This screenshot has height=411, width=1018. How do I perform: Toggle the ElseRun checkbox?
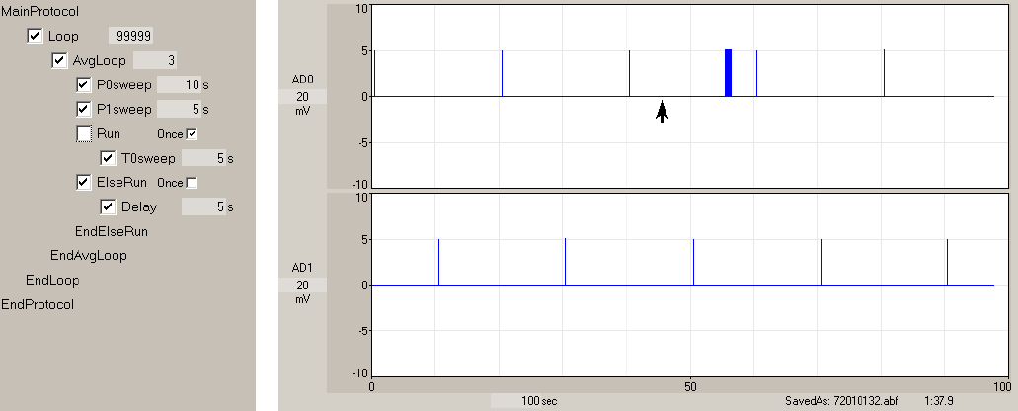pos(83,183)
